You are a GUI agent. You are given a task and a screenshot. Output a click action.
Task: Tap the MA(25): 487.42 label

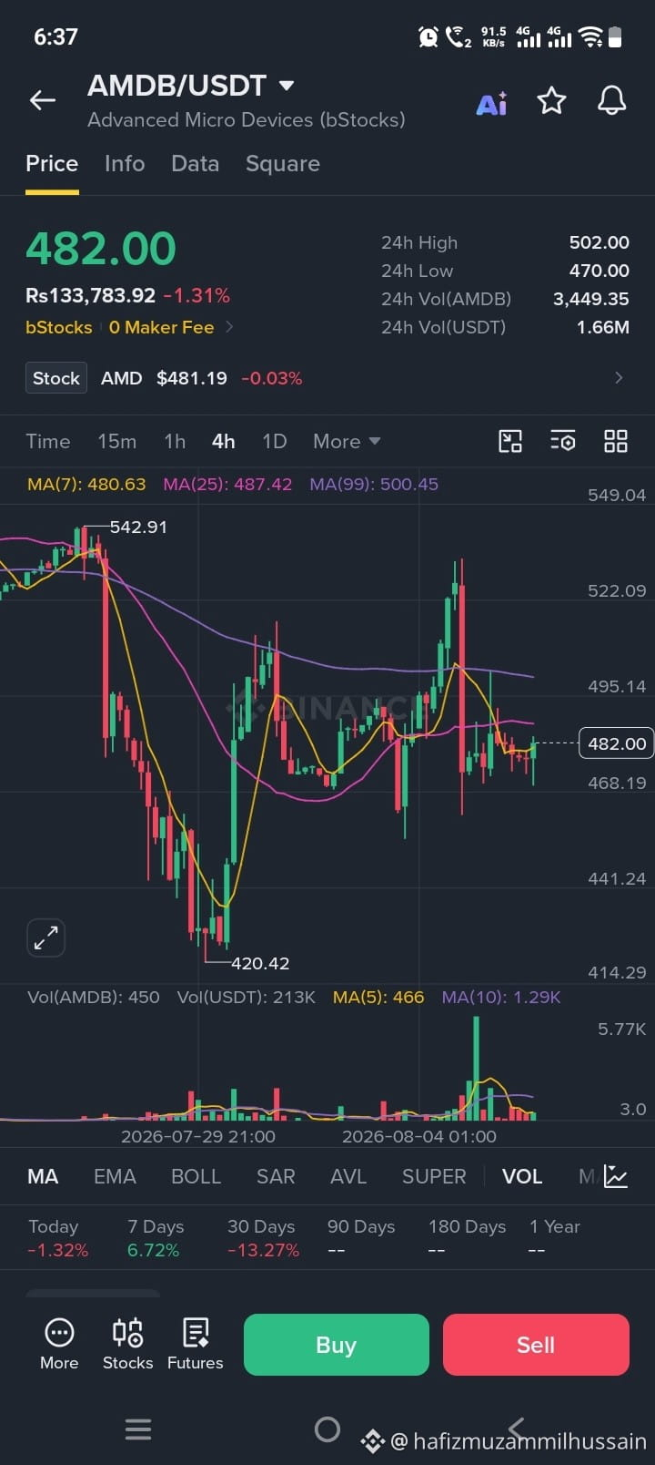click(227, 484)
